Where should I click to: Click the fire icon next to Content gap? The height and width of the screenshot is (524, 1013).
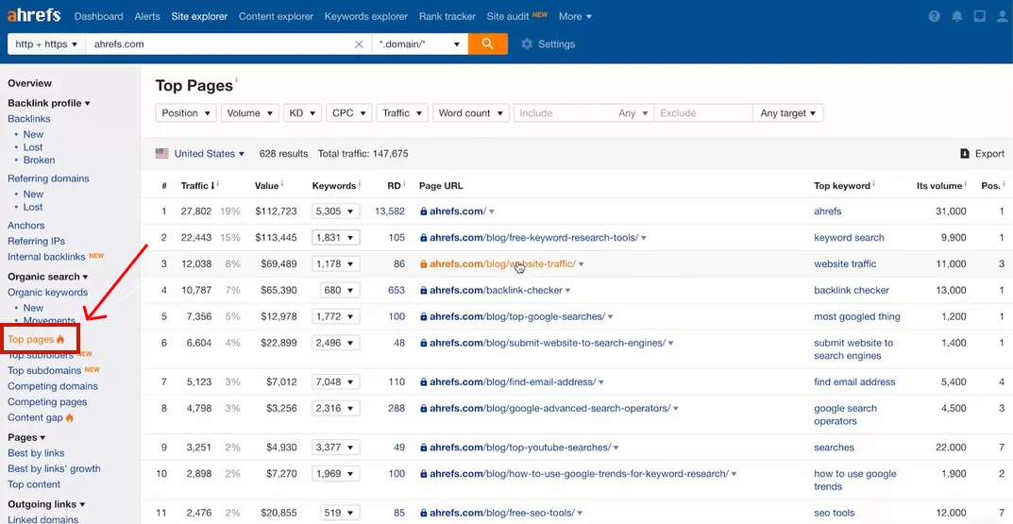click(x=70, y=417)
